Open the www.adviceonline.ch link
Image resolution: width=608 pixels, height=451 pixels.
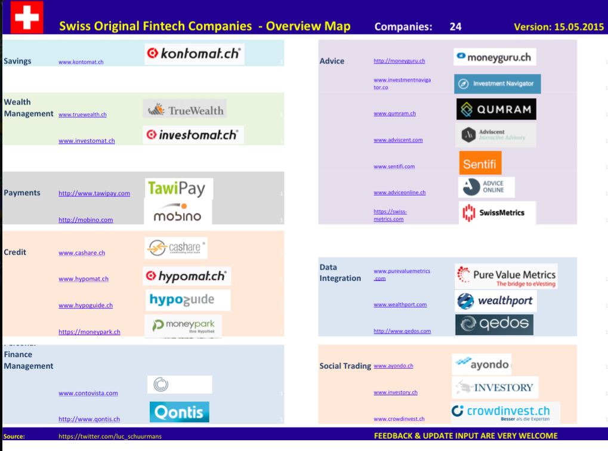click(400, 192)
